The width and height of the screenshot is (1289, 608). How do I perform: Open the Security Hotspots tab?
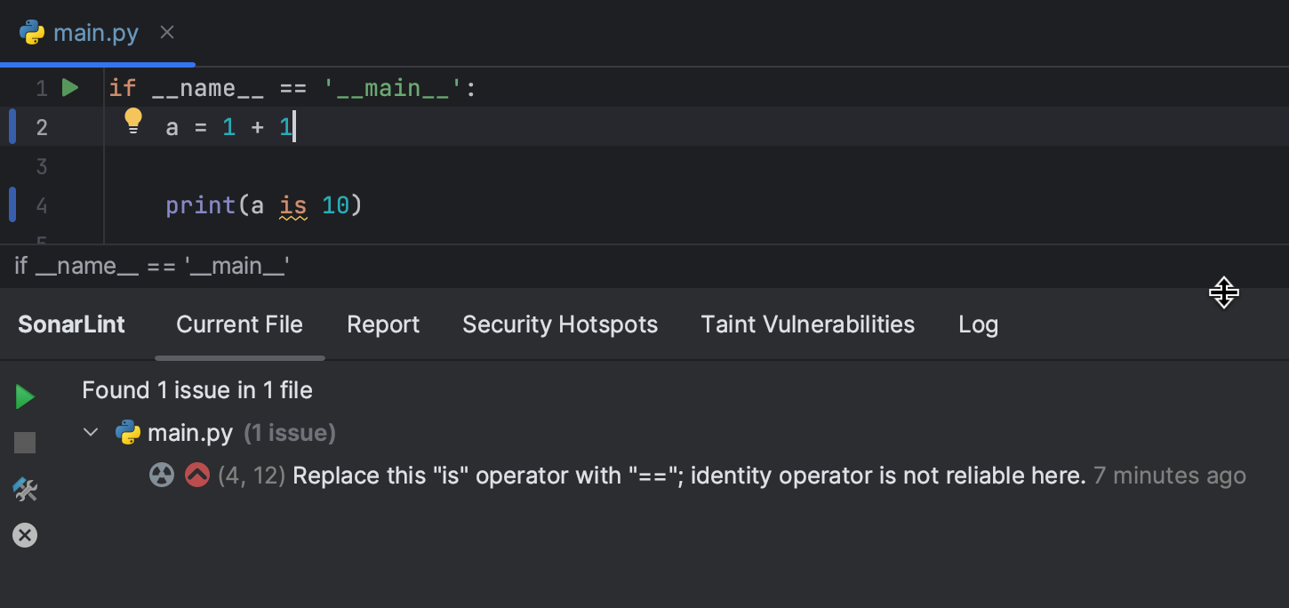click(x=560, y=324)
